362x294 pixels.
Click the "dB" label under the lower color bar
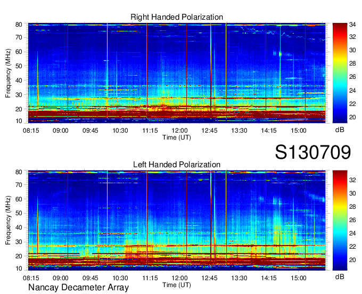pos(340,276)
